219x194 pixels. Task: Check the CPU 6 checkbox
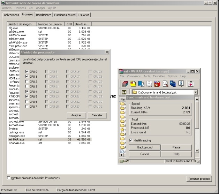[x=27, y=102]
